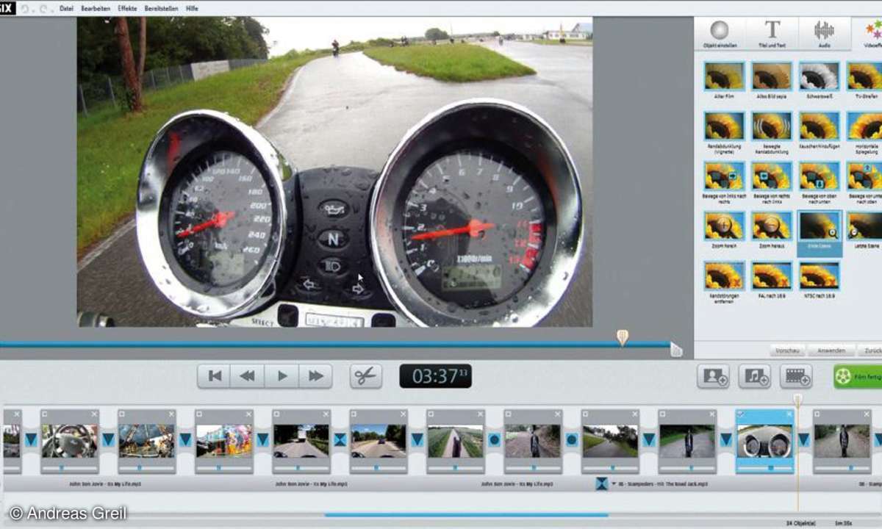Viewport: 882px width, 529px height.
Task: Apply the NTSC nach 16:9 effect
Action: 820,276
